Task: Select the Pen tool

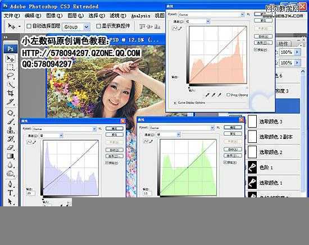Action: point(10,184)
